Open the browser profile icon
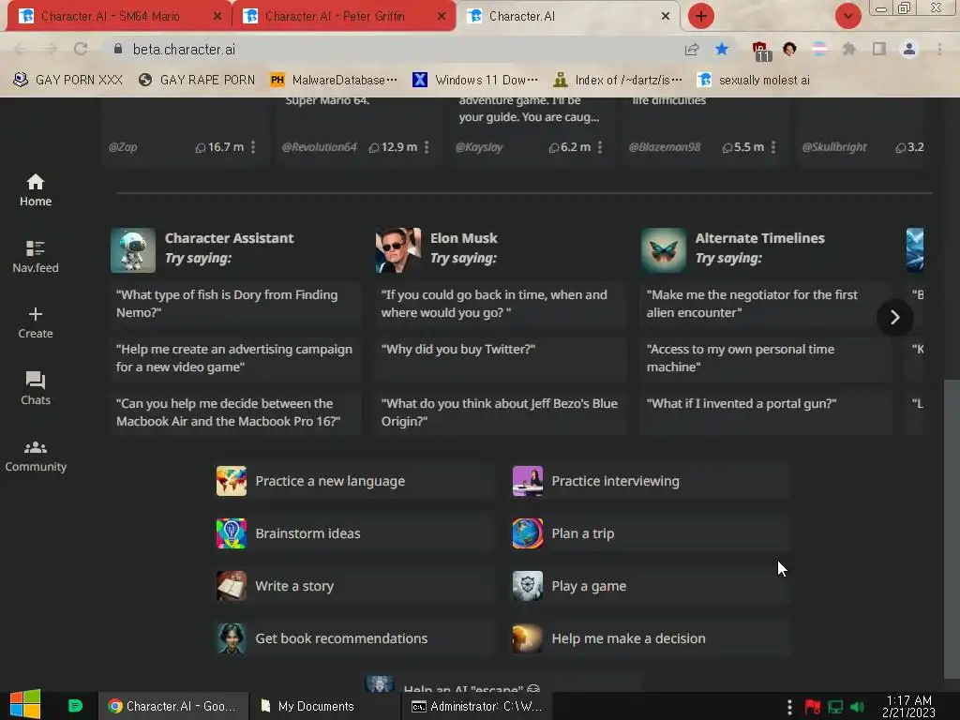 [909, 49]
